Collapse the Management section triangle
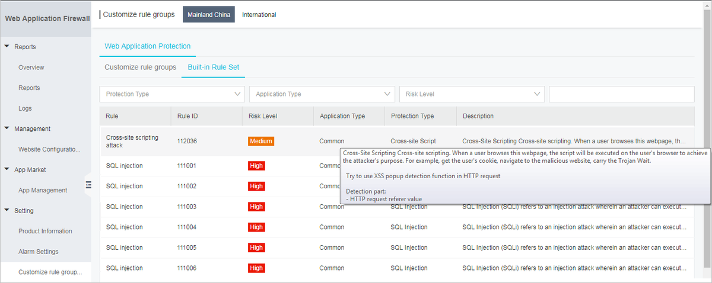 coord(7,128)
